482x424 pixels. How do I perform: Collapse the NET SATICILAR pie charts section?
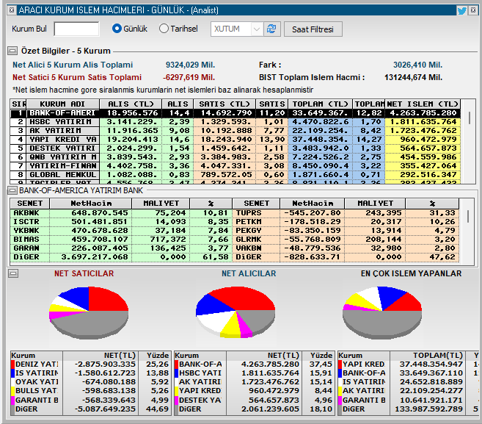click(x=13, y=273)
